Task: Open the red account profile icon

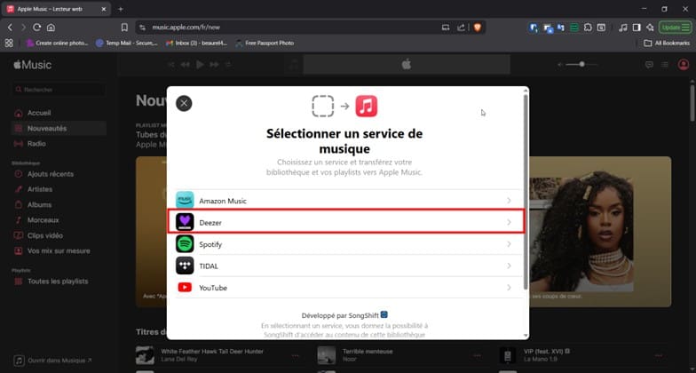Action: point(684,64)
